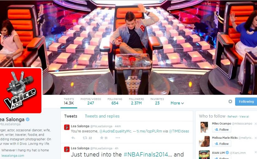257x159 pixels.
Task: Open the ti.me/1qpPLRm link
Action: pyautogui.click(x=149, y=131)
